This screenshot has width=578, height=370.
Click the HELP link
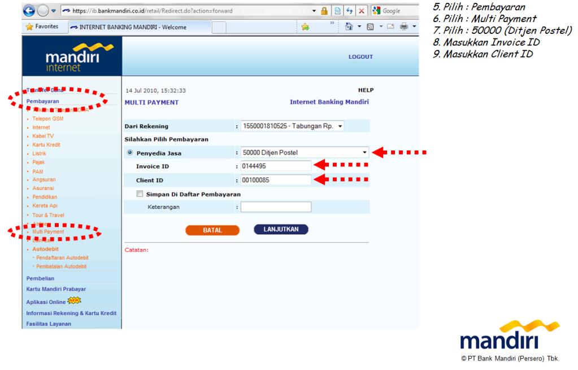[366, 90]
